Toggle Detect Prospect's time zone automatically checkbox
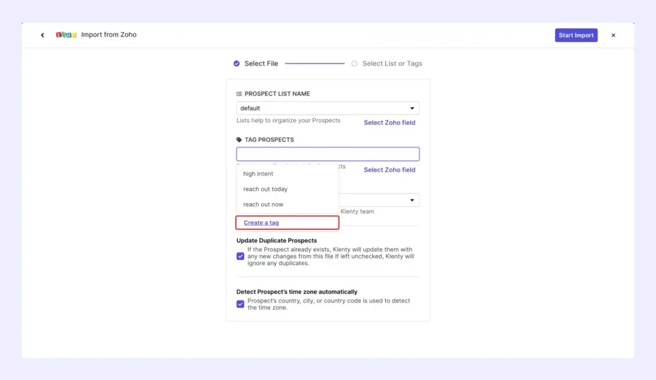 [240, 304]
